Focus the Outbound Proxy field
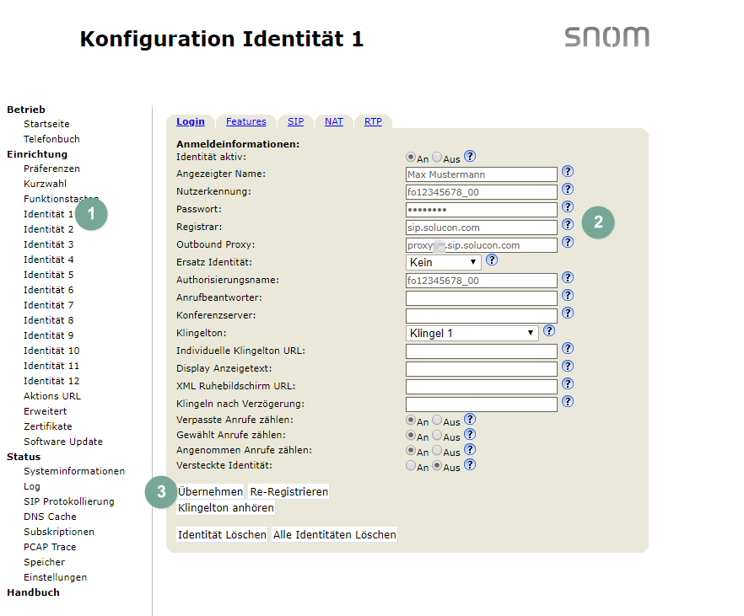 point(481,245)
